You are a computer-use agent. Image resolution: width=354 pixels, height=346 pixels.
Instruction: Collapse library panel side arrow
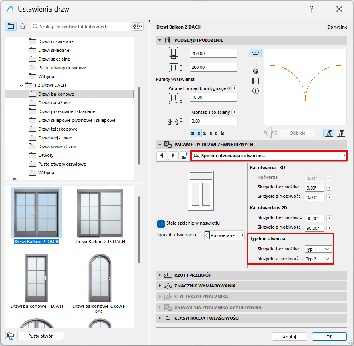149,21
